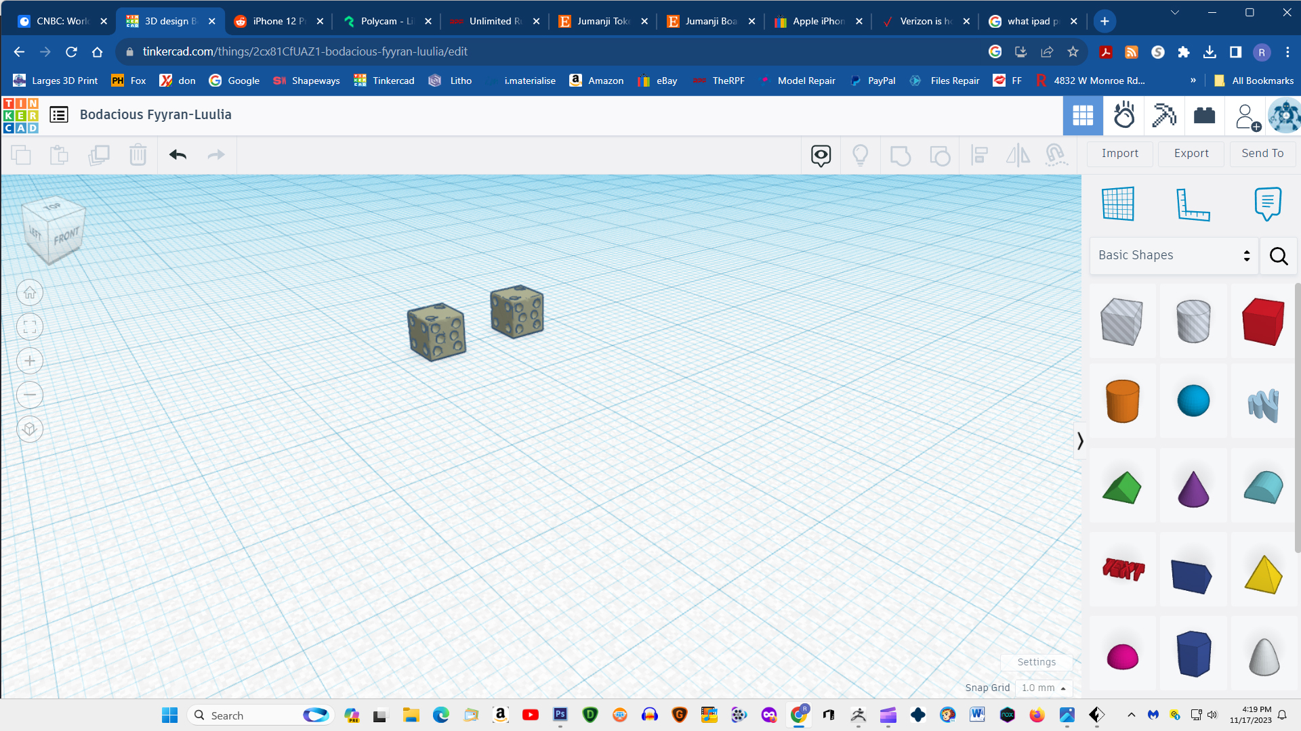This screenshot has width=1301, height=731.
Task: Collapse the shapes panel arrow
Action: (x=1080, y=441)
